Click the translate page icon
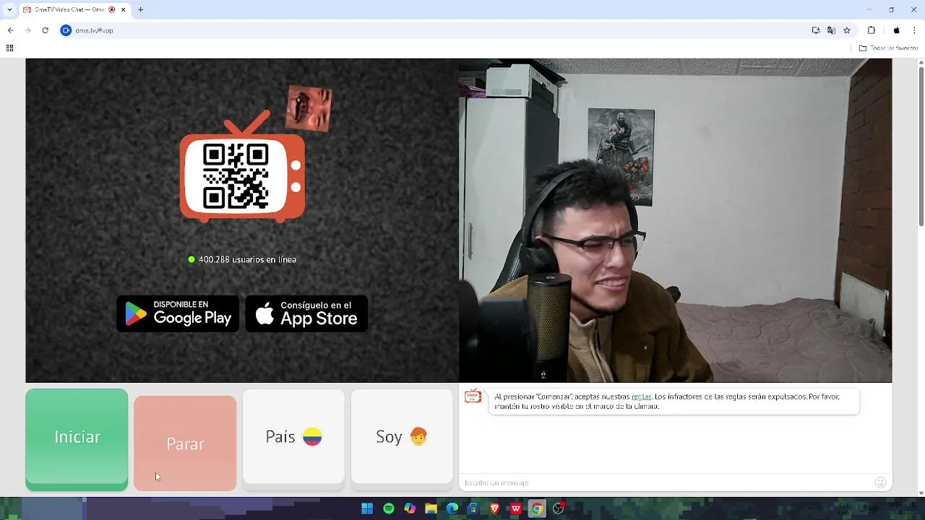The height and width of the screenshot is (520, 925). pos(831,30)
